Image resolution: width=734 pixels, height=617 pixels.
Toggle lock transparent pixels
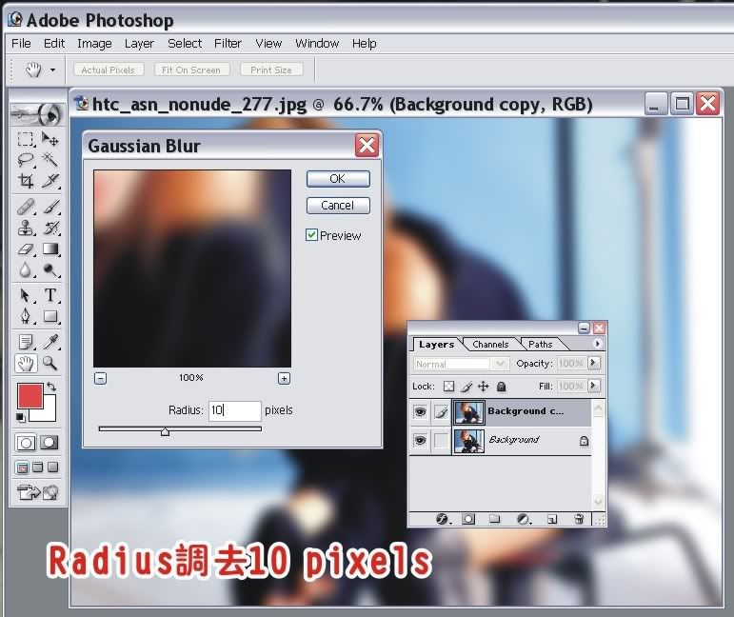[449, 387]
